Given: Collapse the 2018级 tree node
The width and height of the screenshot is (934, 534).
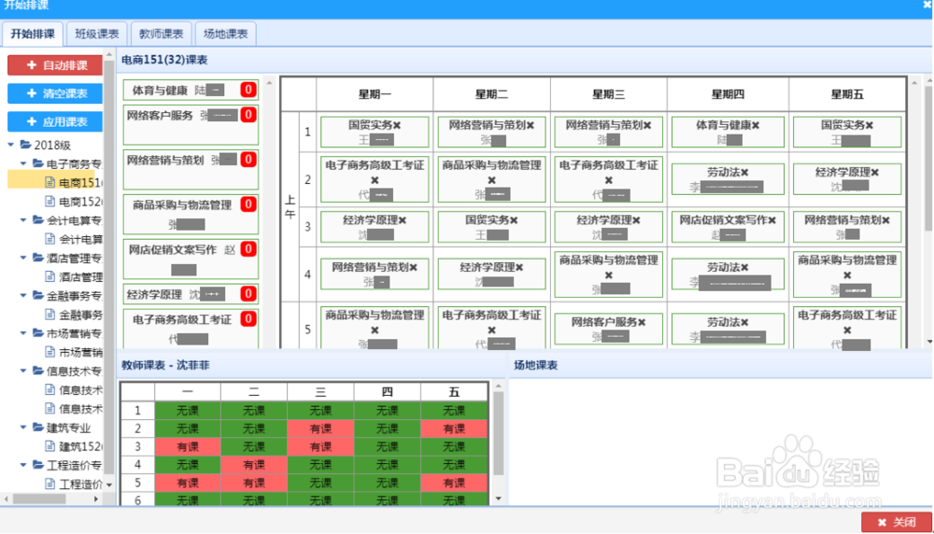Looking at the screenshot, I should 10,145.
